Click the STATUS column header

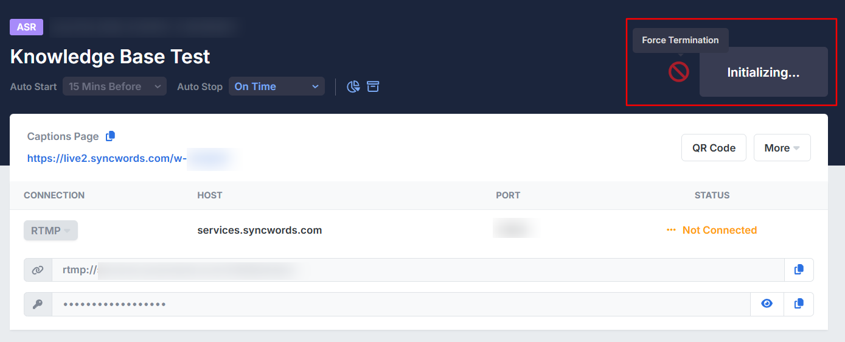pos(712,195)
